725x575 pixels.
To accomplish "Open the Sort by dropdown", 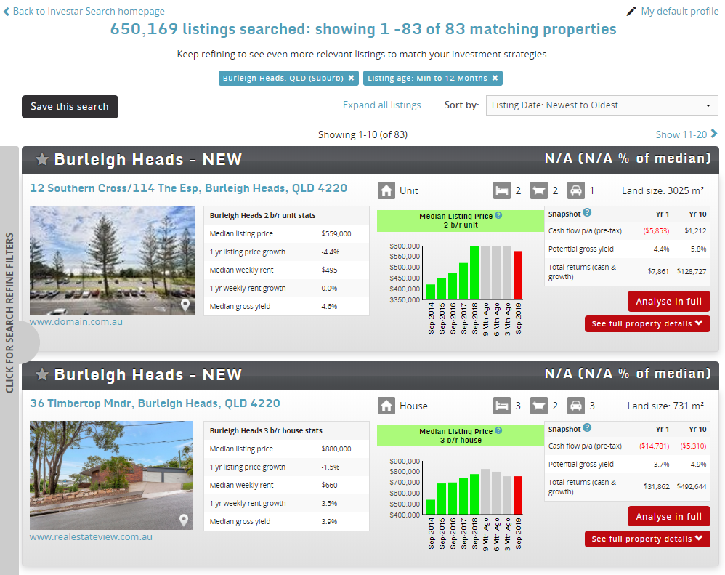I will (602, 105).
